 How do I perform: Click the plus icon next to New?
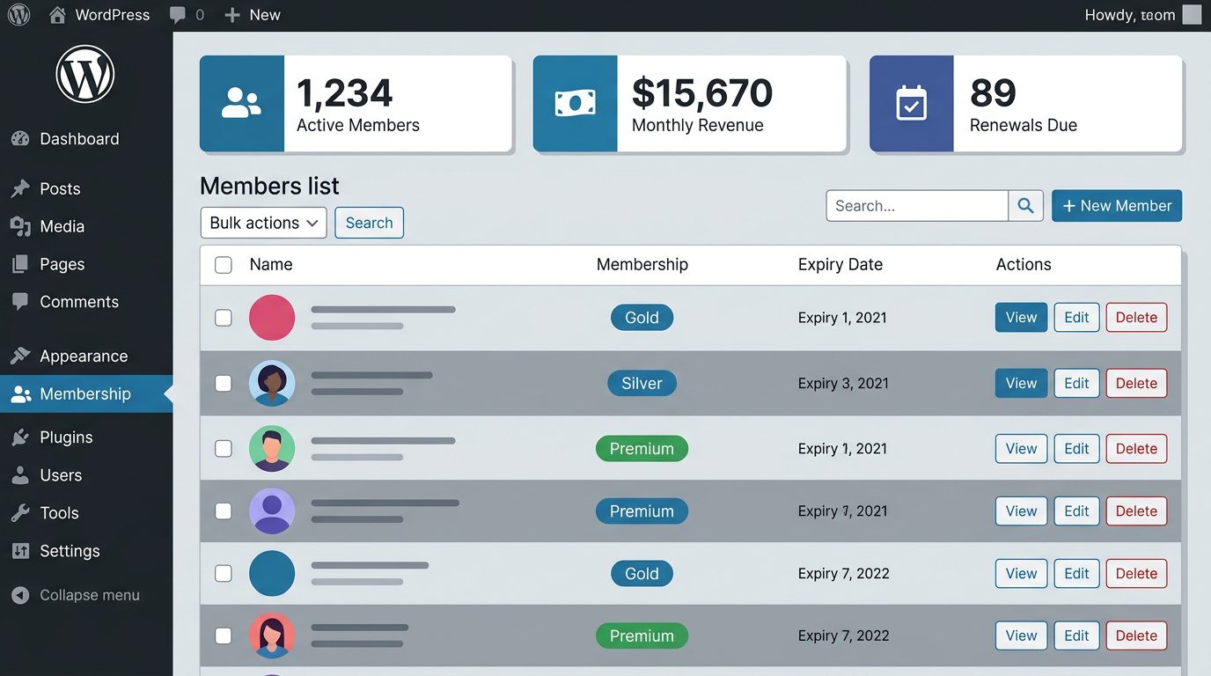coord(232,15)
